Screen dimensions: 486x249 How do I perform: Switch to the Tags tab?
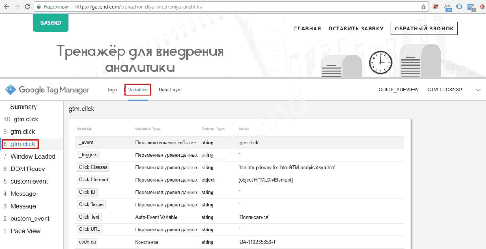click(112, 90)
